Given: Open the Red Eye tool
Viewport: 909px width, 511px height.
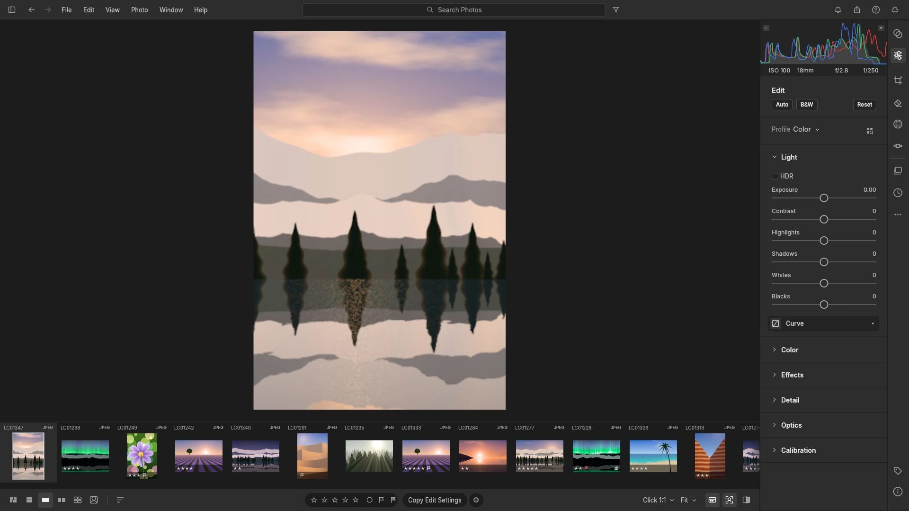Looking at the screenshot, I should click(x=898, y=146).
